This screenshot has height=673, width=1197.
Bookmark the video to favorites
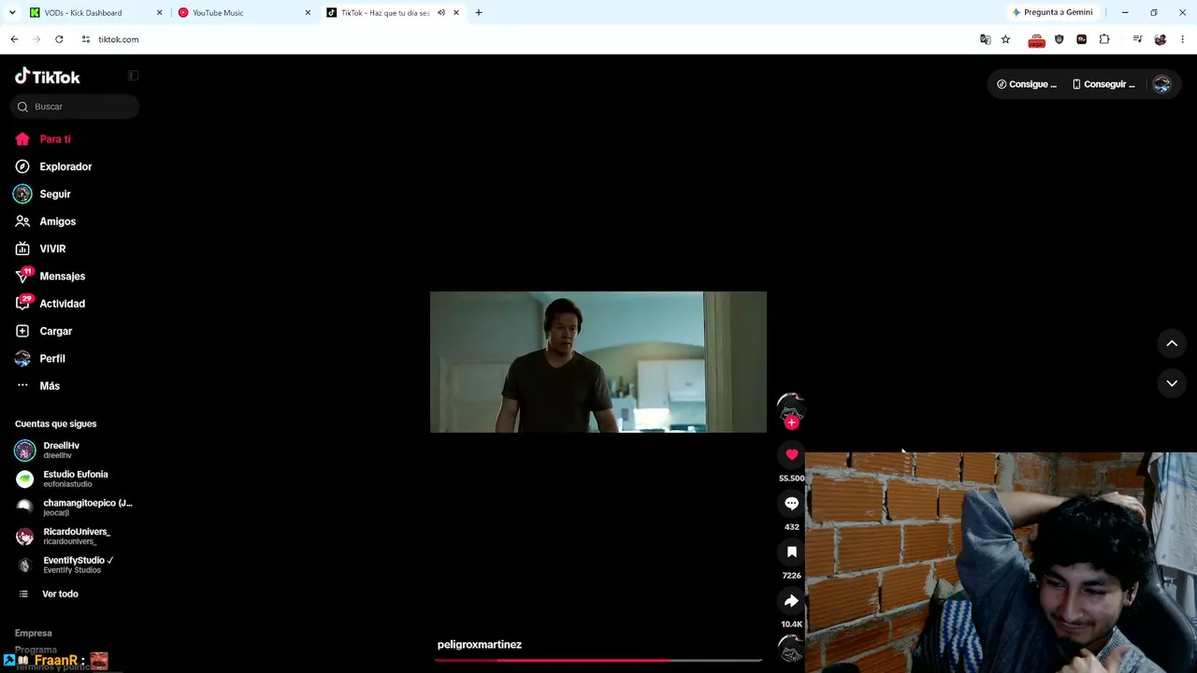[792, 551]
